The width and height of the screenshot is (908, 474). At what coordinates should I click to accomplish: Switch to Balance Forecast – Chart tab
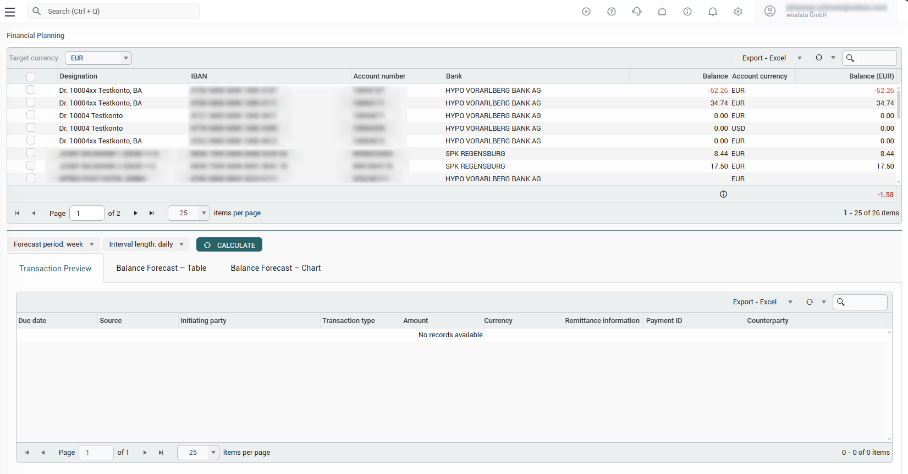tap(276, 268)
